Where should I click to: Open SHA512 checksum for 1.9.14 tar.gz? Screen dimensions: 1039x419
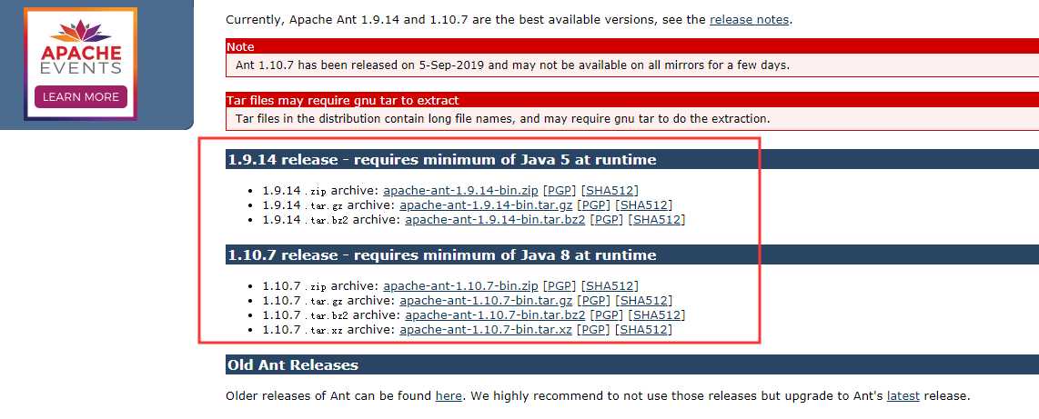644,205
